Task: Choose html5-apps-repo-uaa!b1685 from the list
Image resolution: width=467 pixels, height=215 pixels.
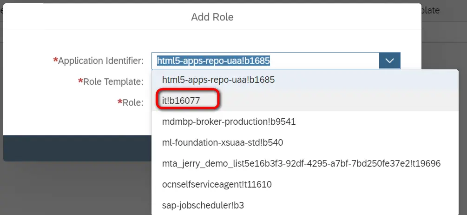Action: coord(218,80)
